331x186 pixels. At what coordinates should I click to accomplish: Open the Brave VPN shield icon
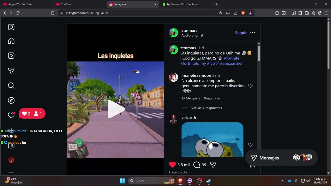point(320,13)
